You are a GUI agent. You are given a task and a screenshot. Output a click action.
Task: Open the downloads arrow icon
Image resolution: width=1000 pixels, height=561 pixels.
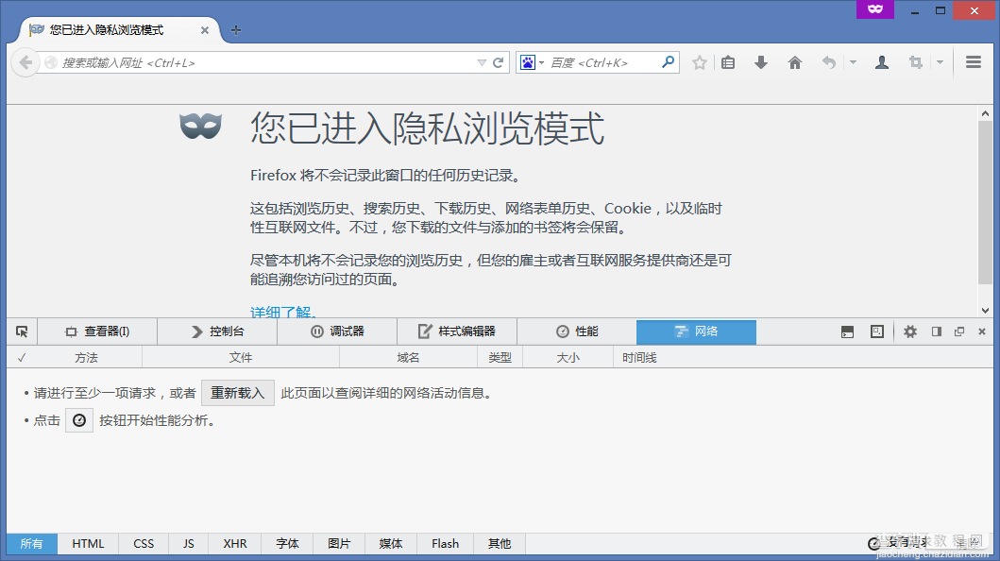[761, 62]
